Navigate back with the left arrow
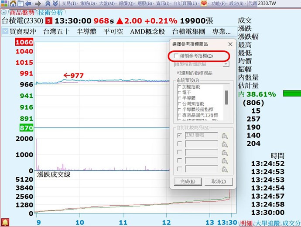The height and width of the screenshot is (227, 301). (28, 3)
